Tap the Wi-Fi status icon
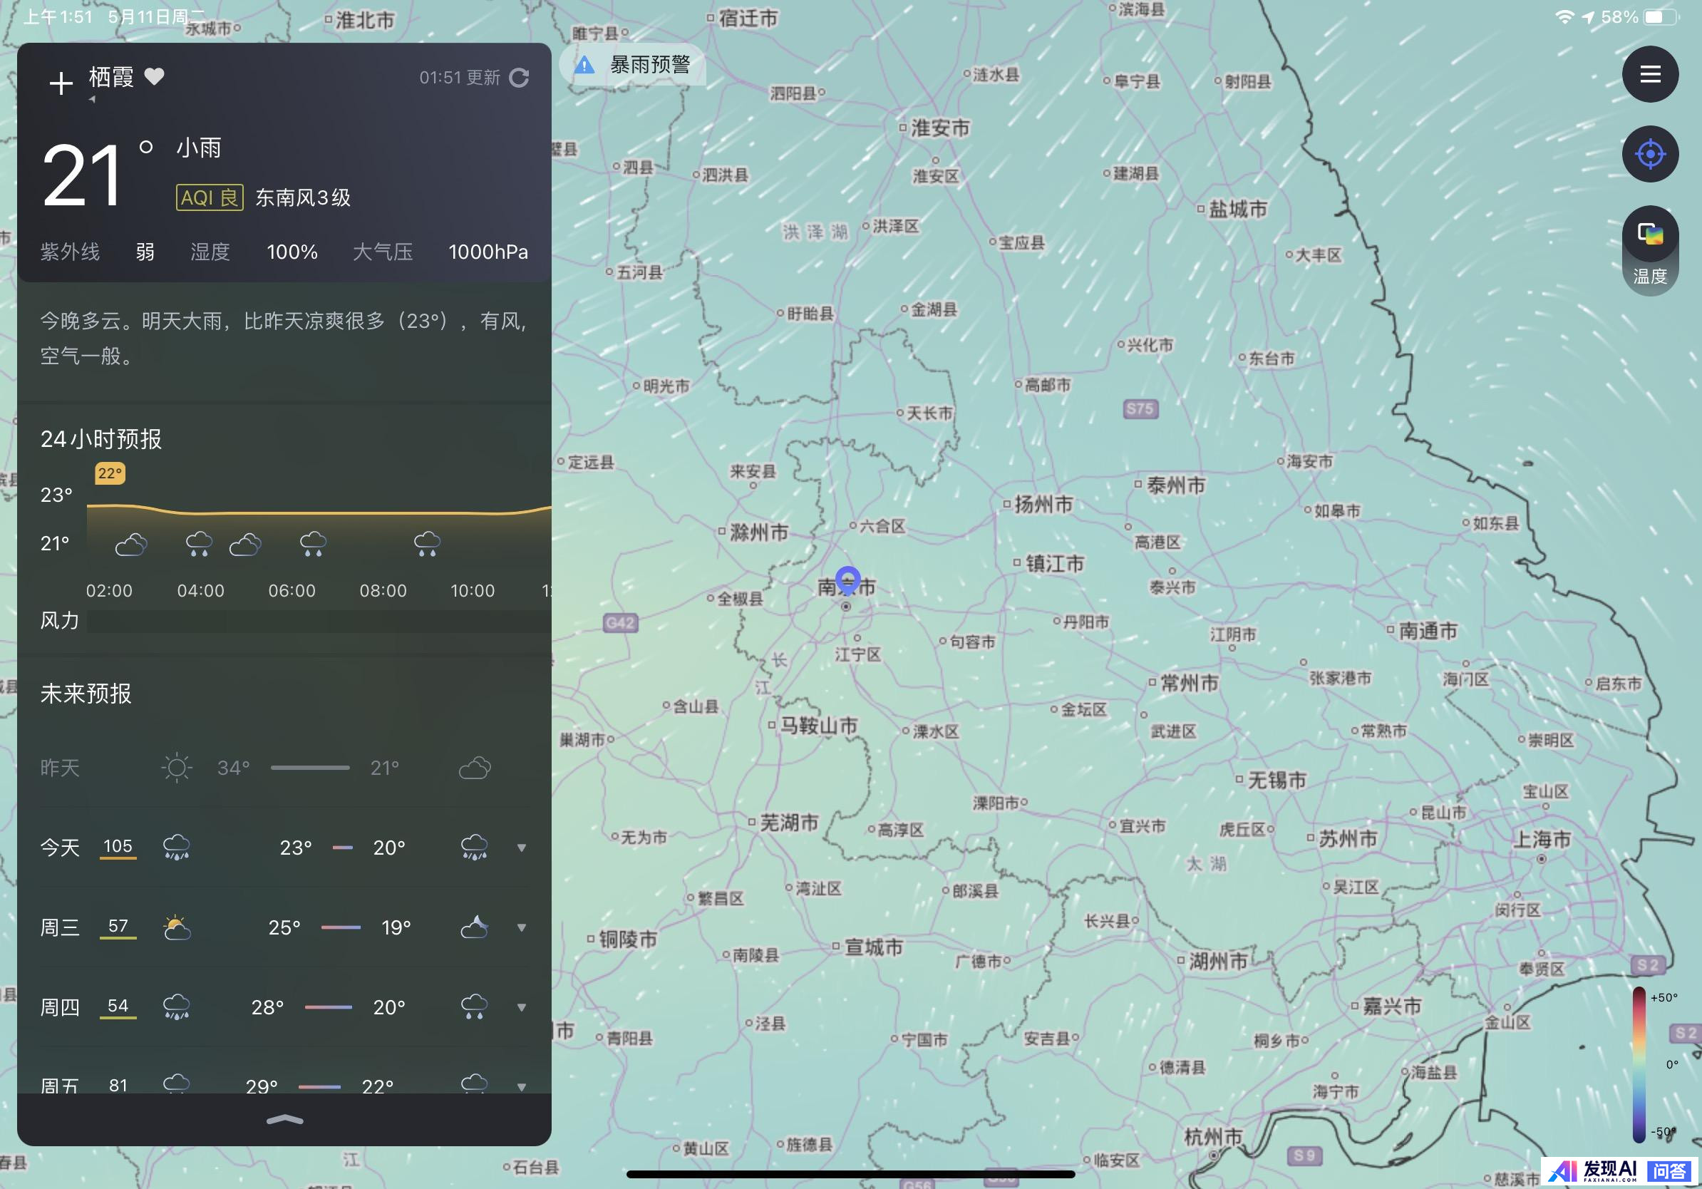The image size is (1702, 1189). pyautogui.click(x=1564, y=16)
